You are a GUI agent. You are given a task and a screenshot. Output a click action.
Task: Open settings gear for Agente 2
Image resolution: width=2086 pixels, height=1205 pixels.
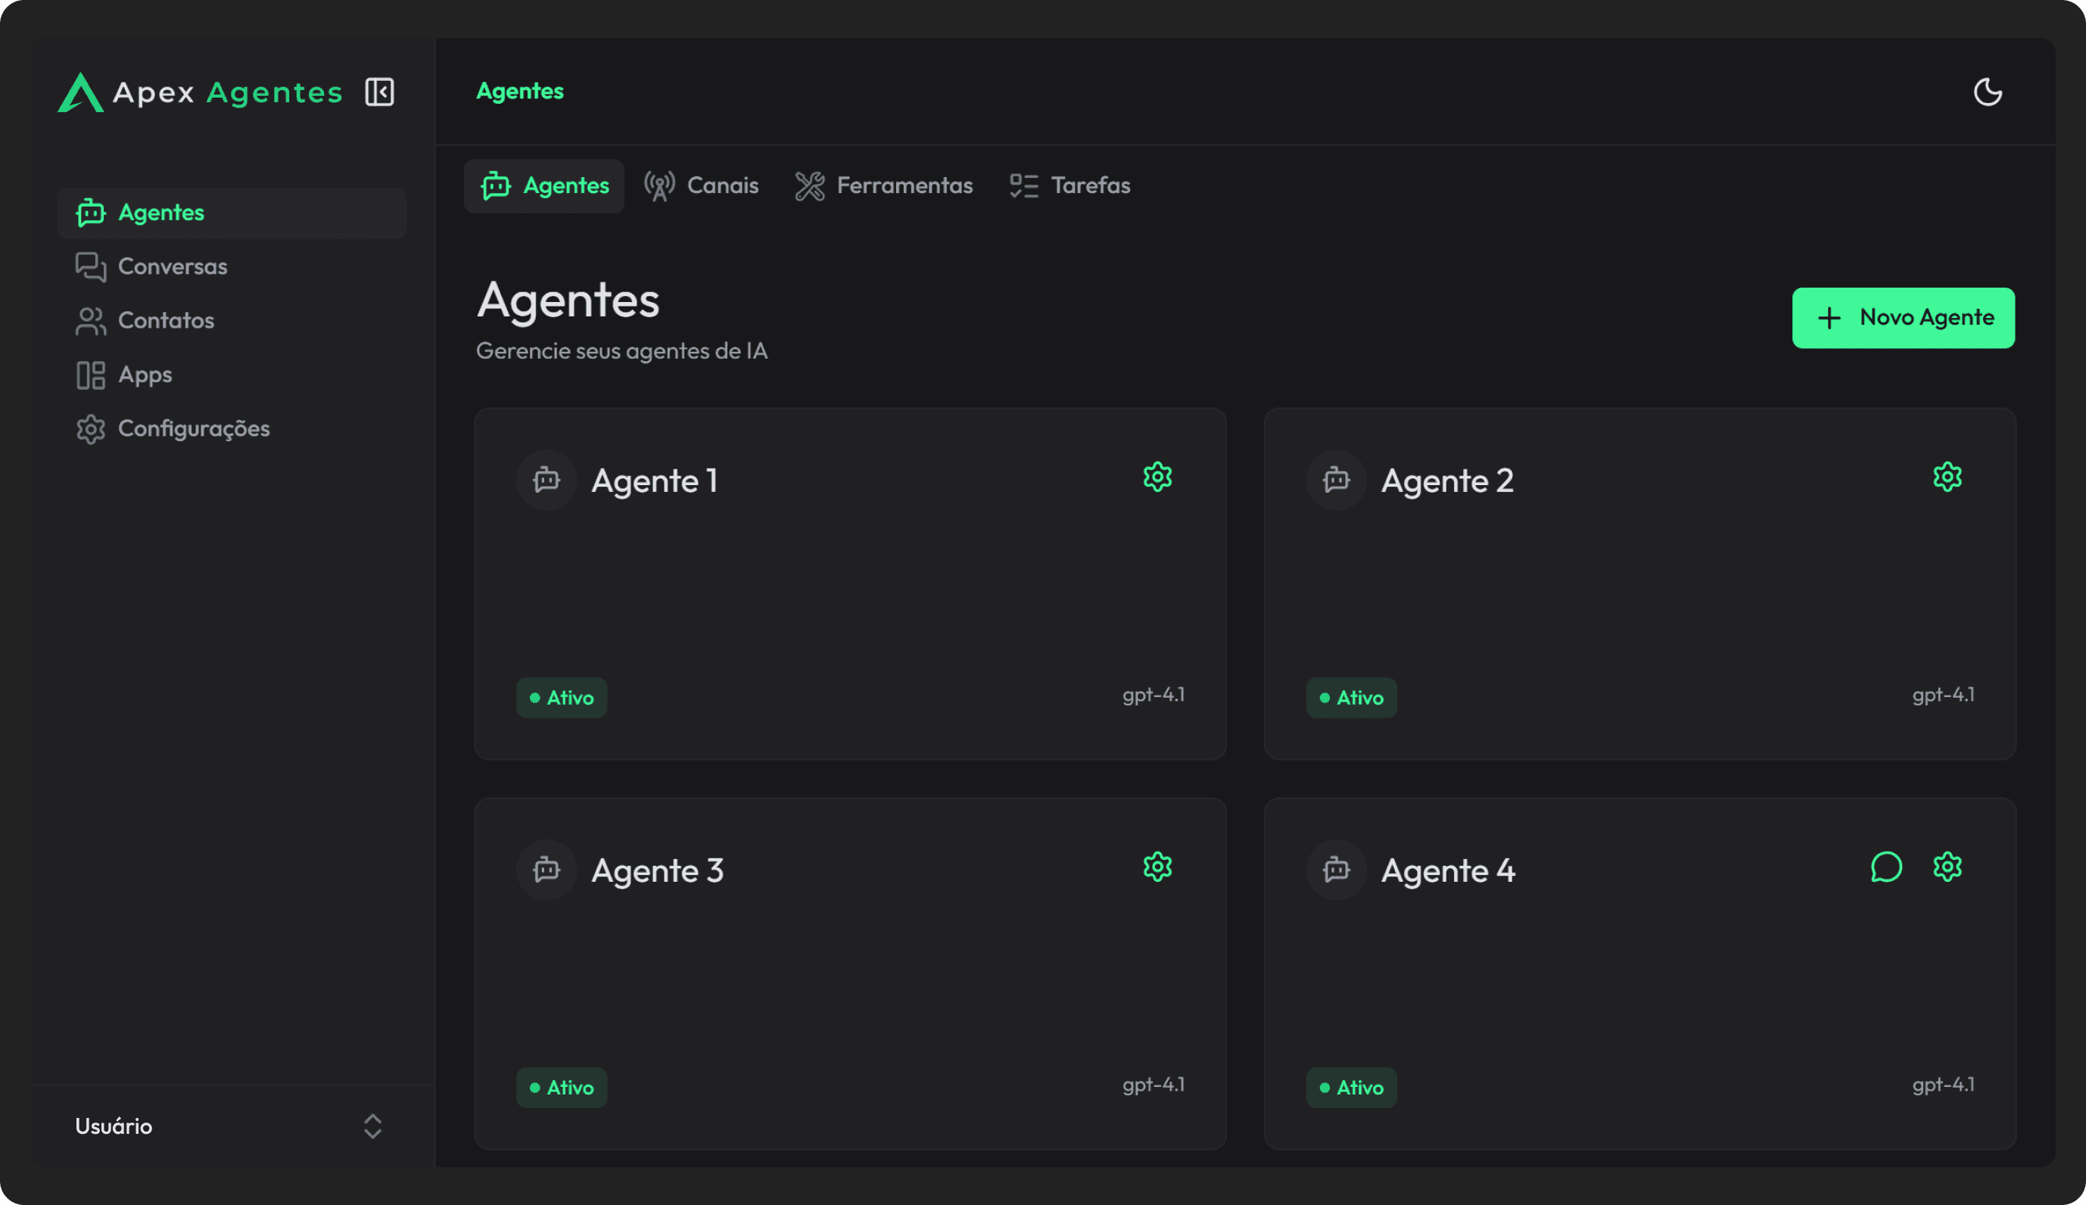[x=1947, y=477]
